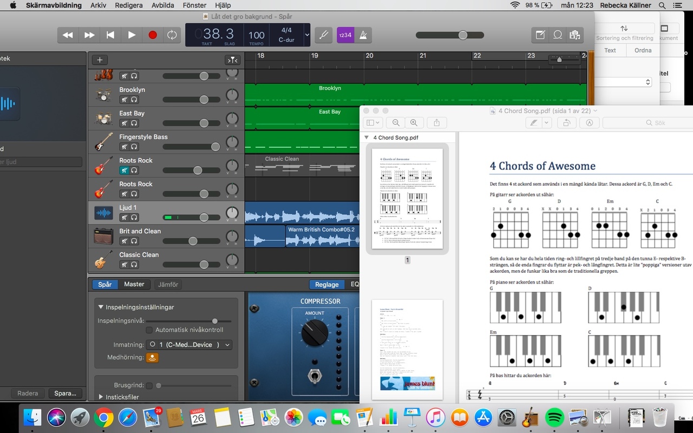Open the tuner icon
This screenshot has height=433, width=693.
pos(323,35)
